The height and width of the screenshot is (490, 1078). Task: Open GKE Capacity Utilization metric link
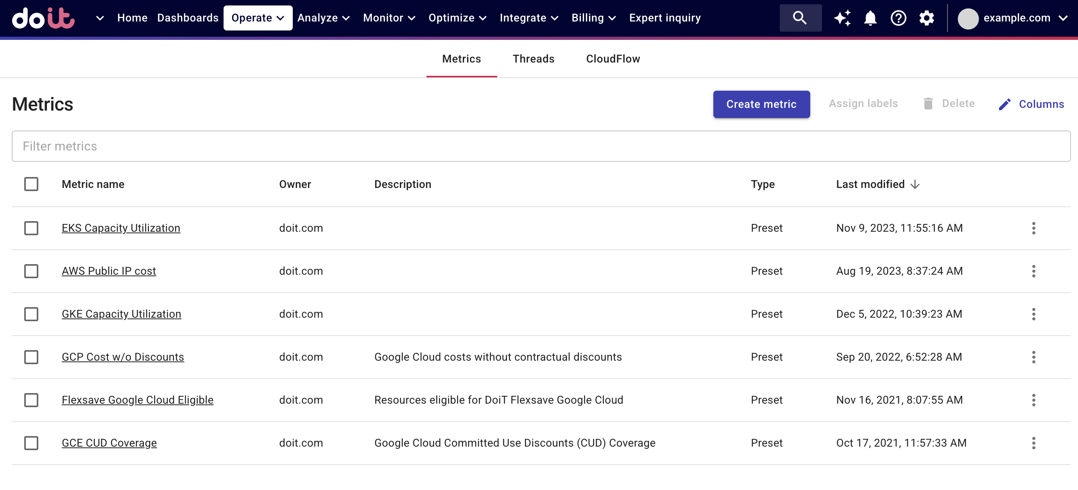[x=121, y=314]
